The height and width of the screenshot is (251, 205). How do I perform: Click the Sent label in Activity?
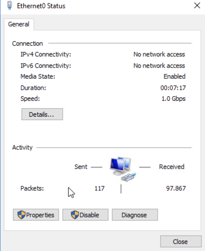click(x=81, y=166)
